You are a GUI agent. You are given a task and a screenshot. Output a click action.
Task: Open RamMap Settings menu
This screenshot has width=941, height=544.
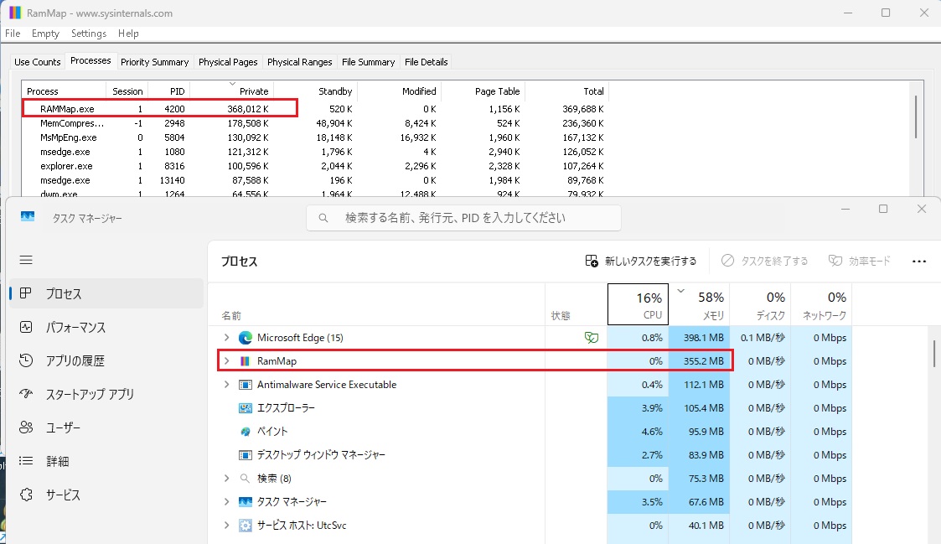point(89,34)
